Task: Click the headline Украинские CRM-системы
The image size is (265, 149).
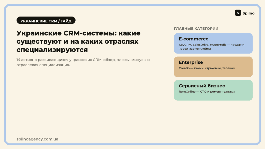Action: [x=78, y=41]
